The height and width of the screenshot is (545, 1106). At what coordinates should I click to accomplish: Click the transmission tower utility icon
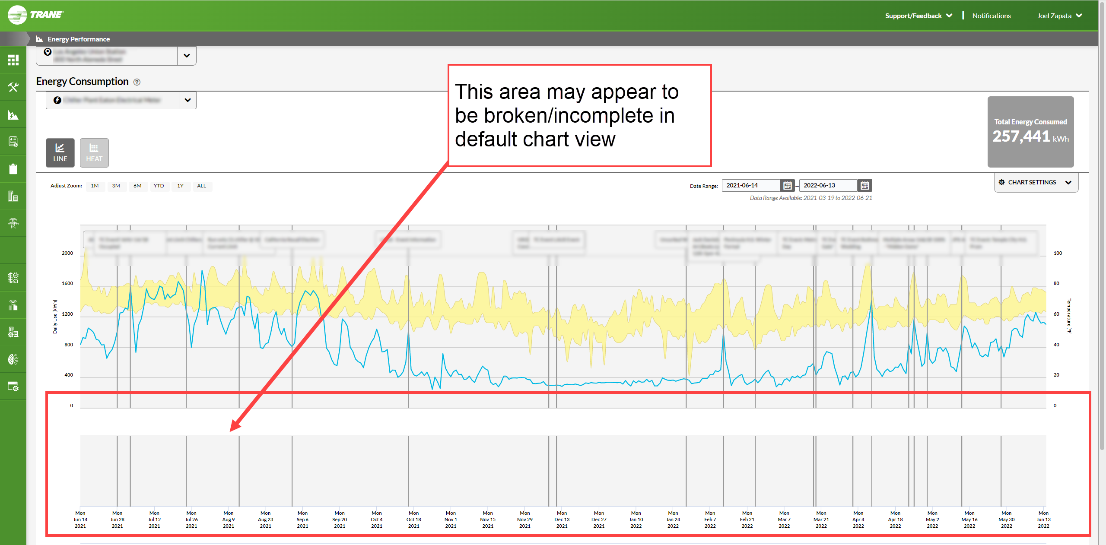point(13,223)
